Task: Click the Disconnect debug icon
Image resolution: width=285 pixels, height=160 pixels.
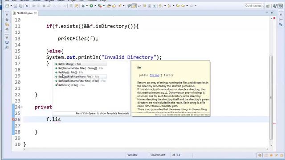Action: click(x=49, y=6)
